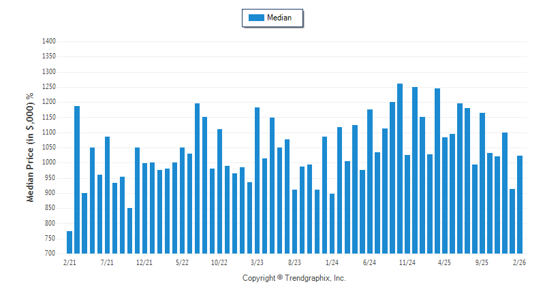Viewport: 545px width, 295px height.
Task: Click the 2/26 x-axis date label
Action: pyautogui.click(x=519, y=262)
